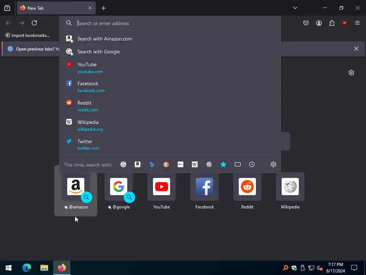The height and width of the screenshot is (275, 366).
Task: Open search settings gear in suggestions panel
Action: 273,164
